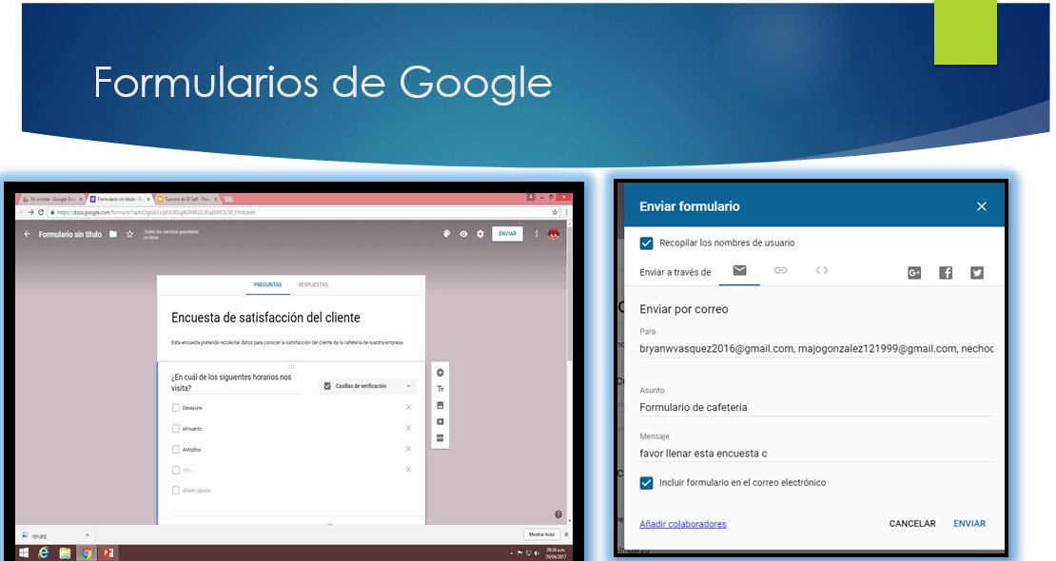Toggle Recopilar los nombres de usuario checkbox
1056x561 pixels.
click(x=647, y=243)
